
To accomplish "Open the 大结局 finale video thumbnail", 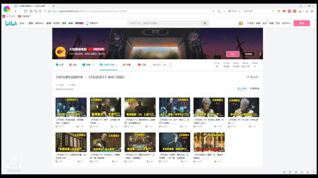I will [x=175, y=142].
